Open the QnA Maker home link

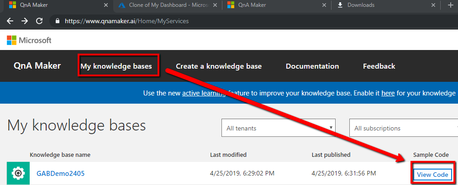pos(37,66)
